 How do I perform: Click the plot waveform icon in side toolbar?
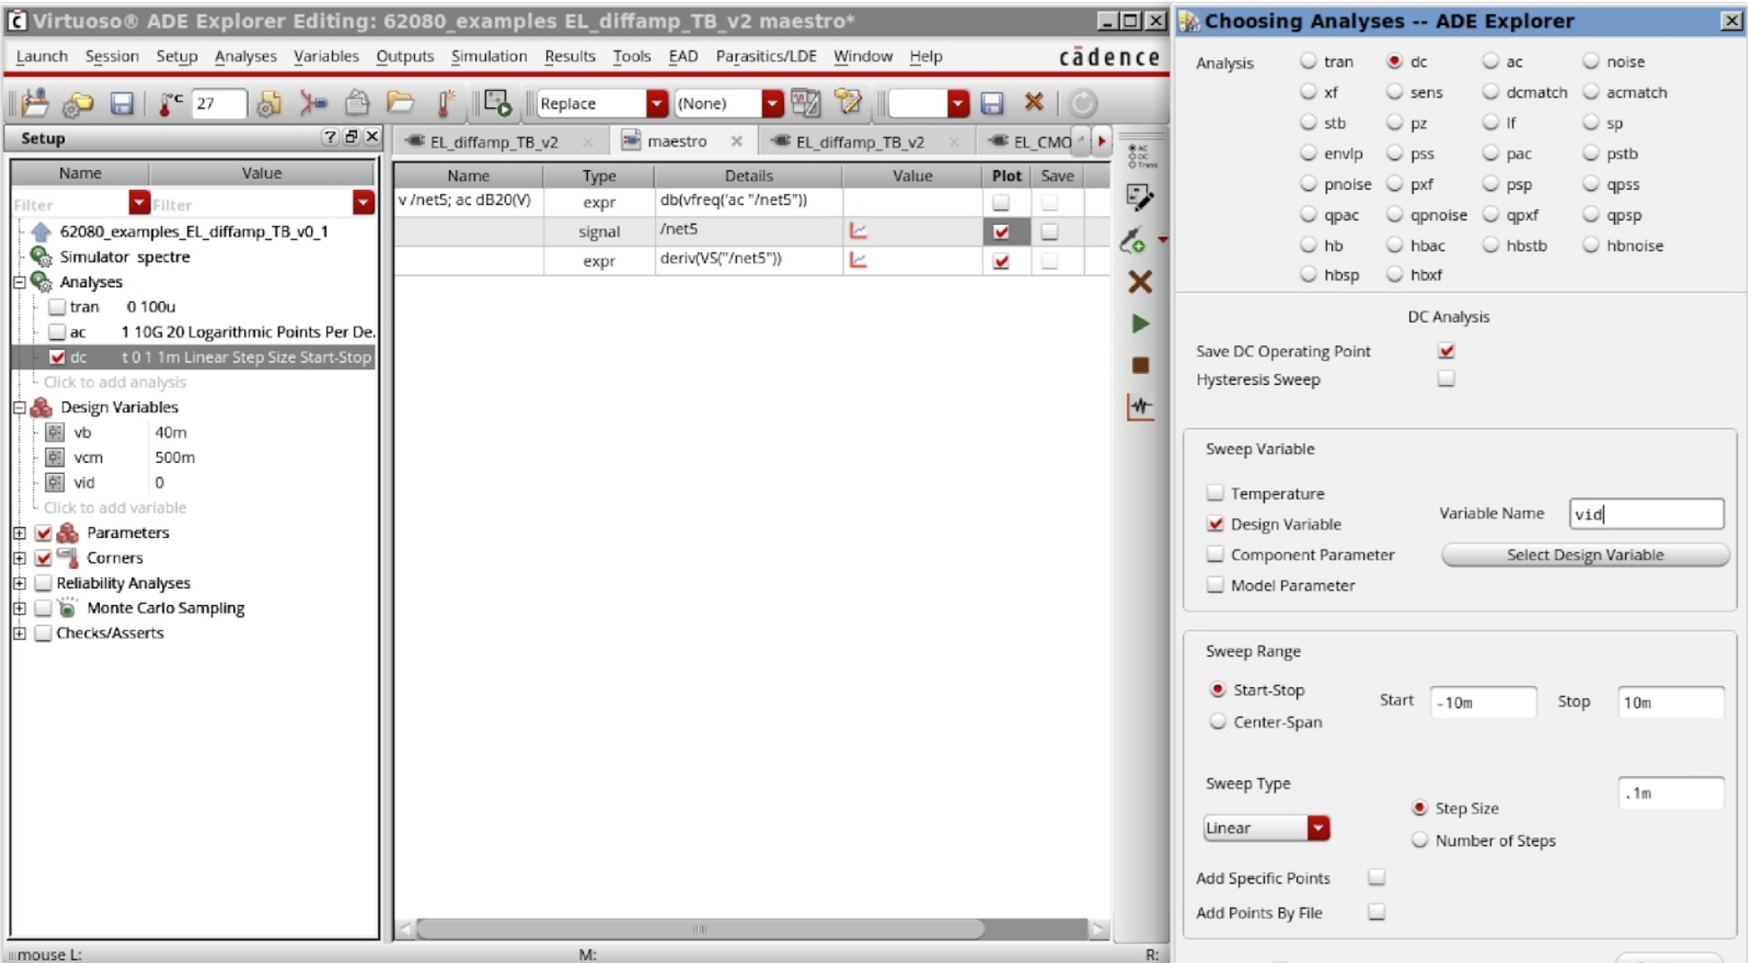pyautogui.click(x=1140, y=407)
